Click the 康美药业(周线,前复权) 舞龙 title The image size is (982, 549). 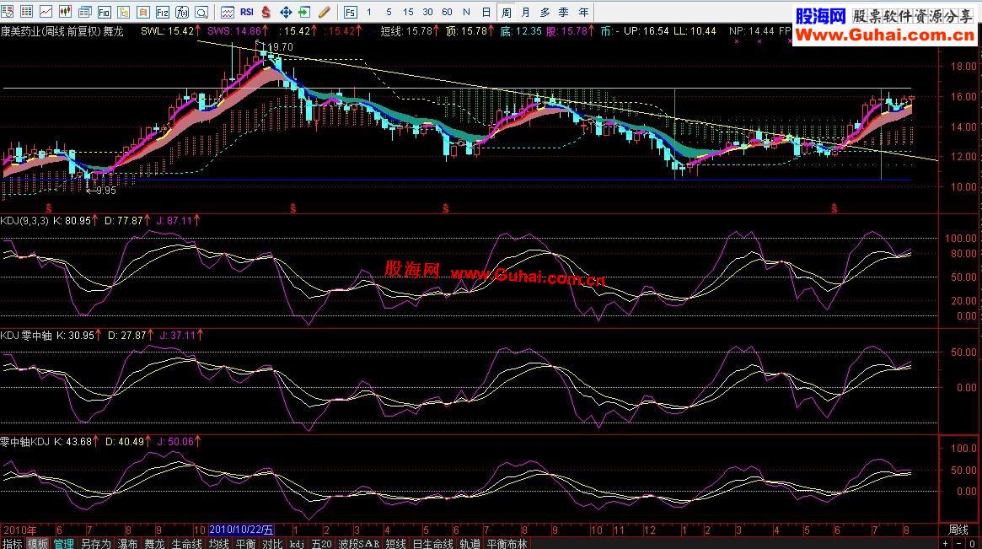click(62, 30)
